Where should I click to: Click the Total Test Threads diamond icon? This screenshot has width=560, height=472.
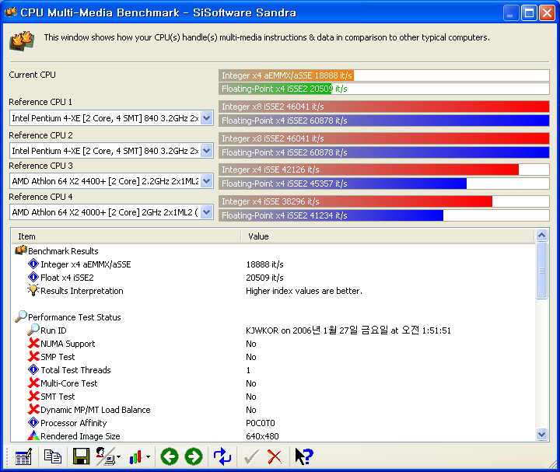33,370
